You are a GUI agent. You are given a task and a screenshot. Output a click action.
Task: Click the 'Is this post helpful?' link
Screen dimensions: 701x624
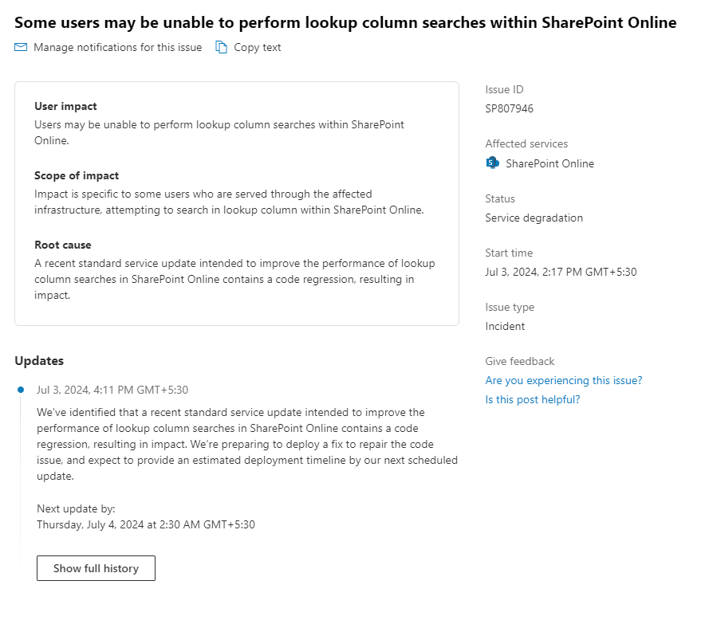pyautogui.click(x=532, y=399)
